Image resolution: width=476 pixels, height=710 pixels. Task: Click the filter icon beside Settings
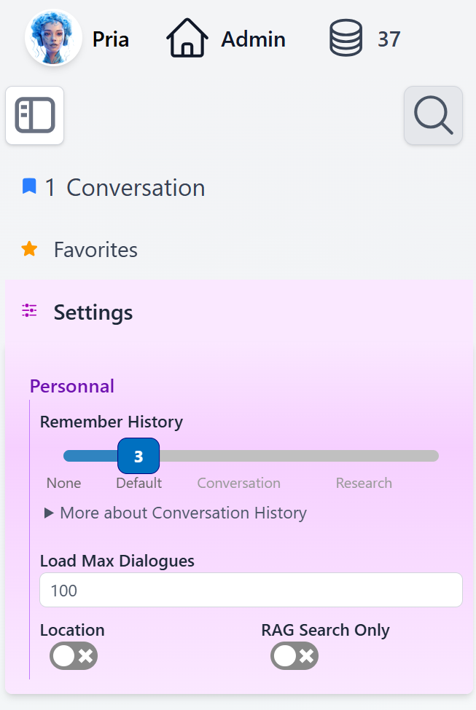29,310
